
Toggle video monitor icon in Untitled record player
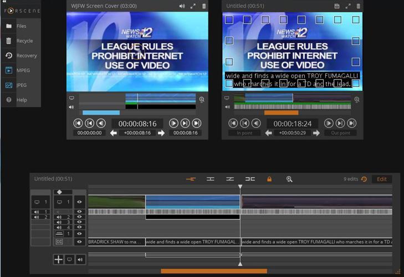[x=227, y=98]
